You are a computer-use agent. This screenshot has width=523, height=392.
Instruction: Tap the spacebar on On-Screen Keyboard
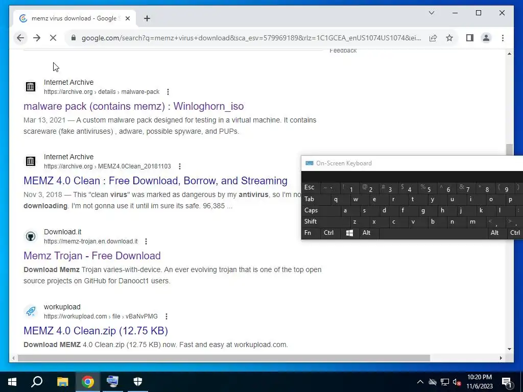click(x=433, y=233)
